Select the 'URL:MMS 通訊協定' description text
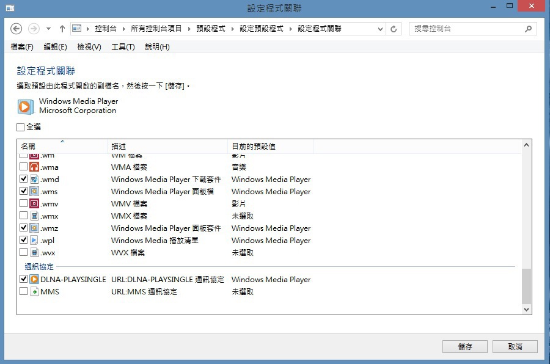The width and height of the screenshot is (550, 364). 144,291
